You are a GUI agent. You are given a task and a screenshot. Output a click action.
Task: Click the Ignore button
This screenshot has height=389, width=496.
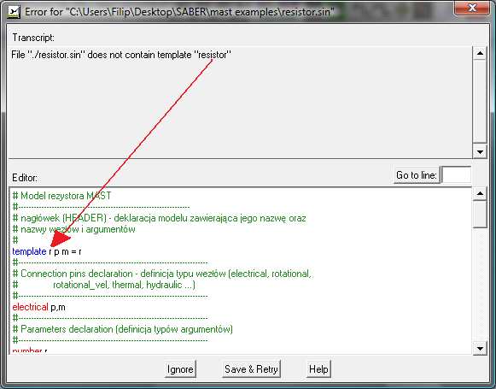(x=180, y=369)
